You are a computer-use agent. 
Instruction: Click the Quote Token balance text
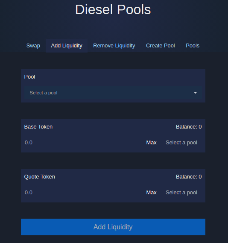point(189,177)
